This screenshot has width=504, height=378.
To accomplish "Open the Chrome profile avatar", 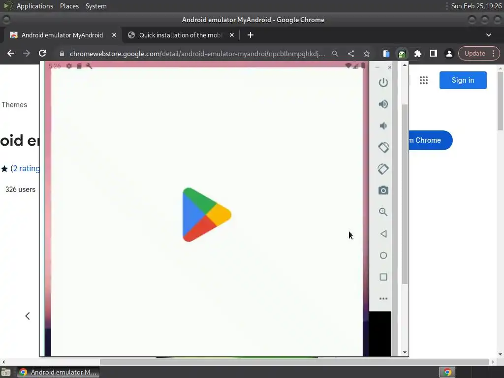I will [449, 54].
